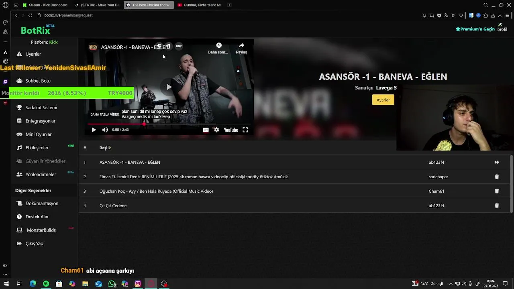Delete the Elmas Ft. İzmirli Deniz song
514x289 pixels.
pos(497,177)
